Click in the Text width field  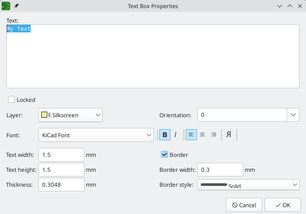coord(61,155)
